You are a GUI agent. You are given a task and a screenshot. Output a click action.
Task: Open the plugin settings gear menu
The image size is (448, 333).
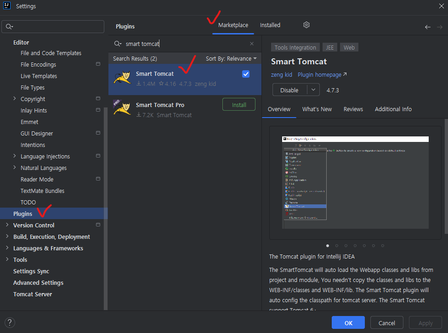coord(306,25)
